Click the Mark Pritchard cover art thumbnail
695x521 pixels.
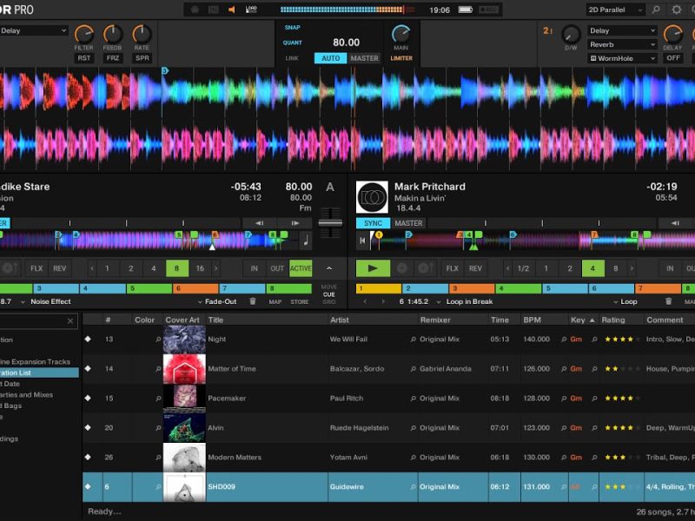coord(372,197)
